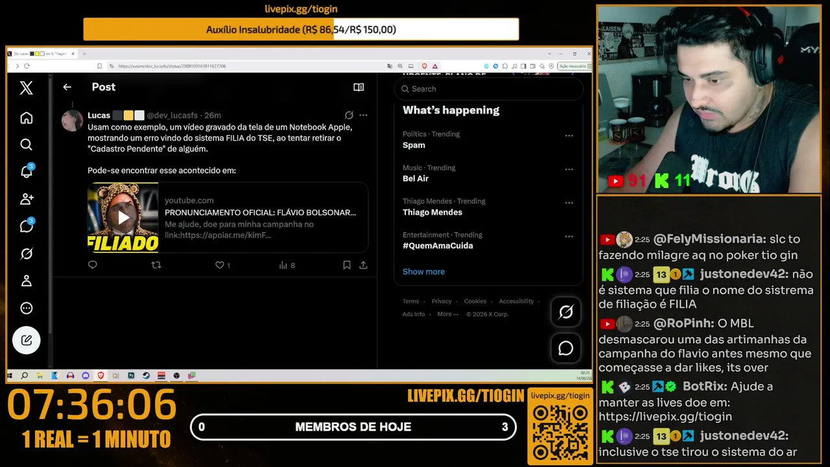830x467 pixels.
Task: Open Lucas's profile avatar
Action: click(x=73, y=121)
